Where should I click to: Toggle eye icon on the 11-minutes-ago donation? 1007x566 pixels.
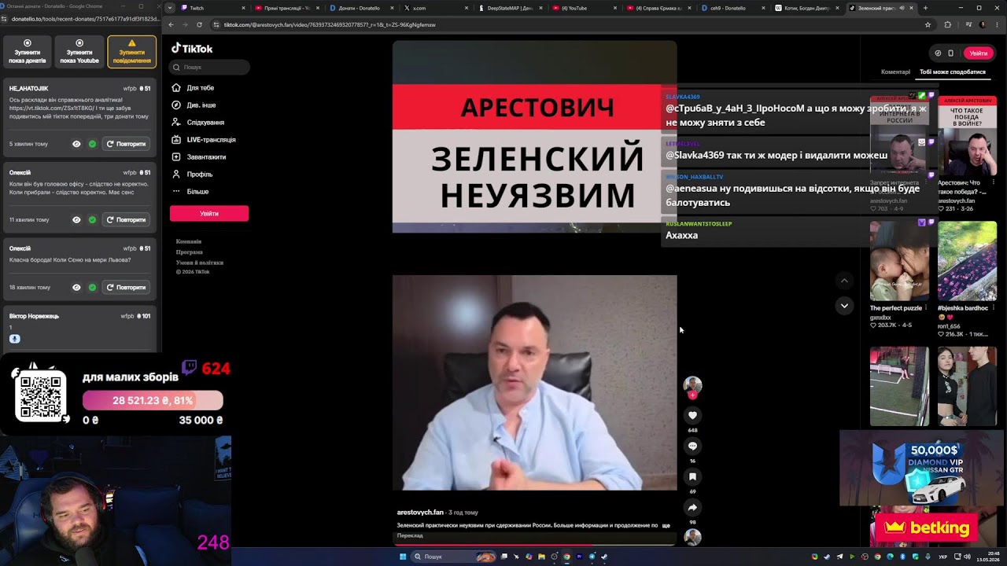76,220
